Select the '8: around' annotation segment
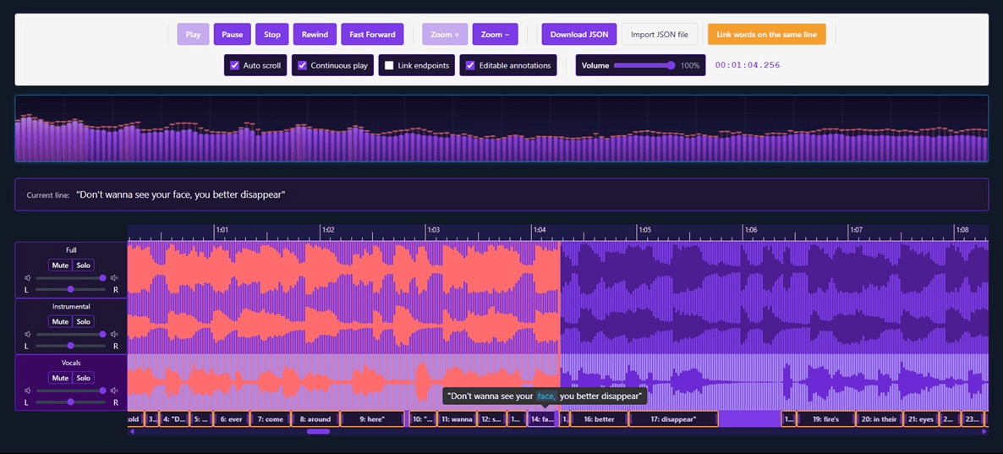 [x=315, y=419]
